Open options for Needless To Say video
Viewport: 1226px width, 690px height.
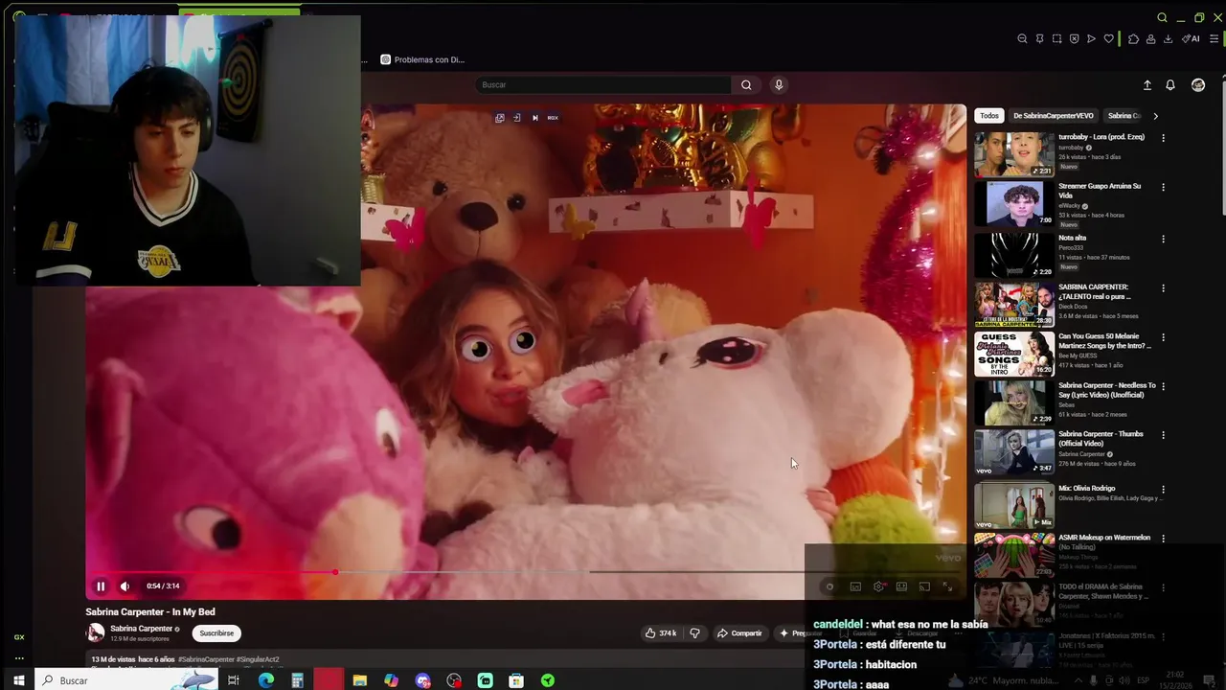1164,386
